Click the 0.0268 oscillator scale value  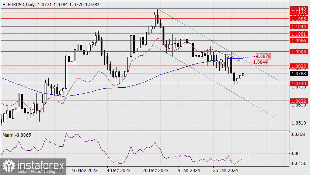pyautogui.click(x=297, y=134)
